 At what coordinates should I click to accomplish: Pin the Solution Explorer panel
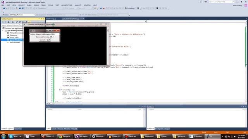(x=41, y=19)
